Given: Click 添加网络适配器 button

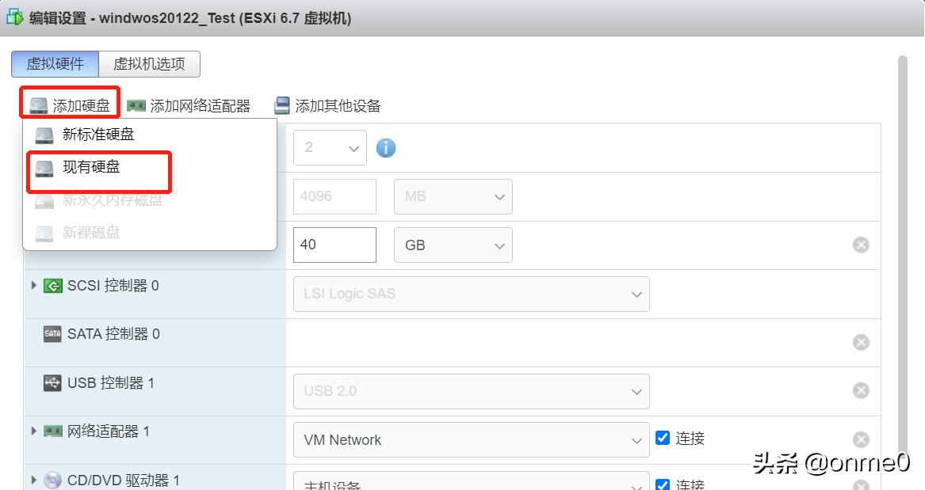Looking at the screenshot, I should click(189, 105).
